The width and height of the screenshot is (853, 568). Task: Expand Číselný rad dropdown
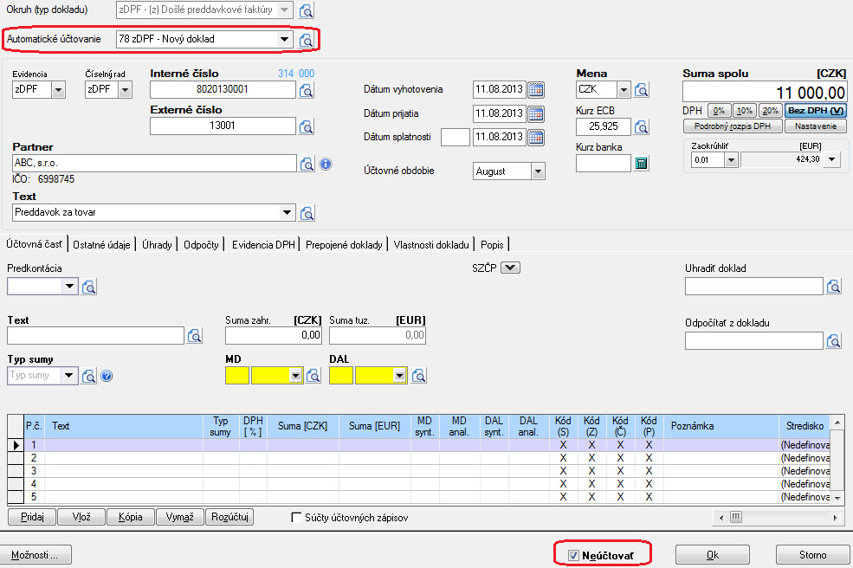(x=125, y=90)
